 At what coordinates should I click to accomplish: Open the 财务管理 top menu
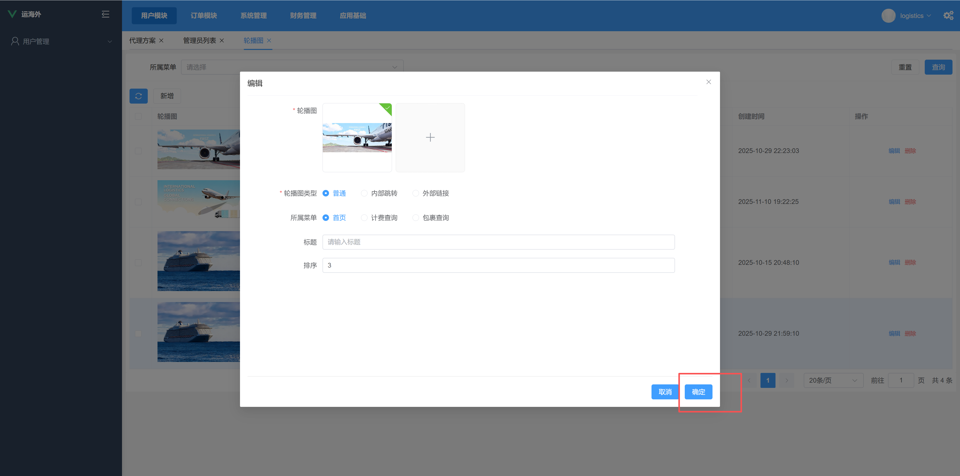[303, 16]
